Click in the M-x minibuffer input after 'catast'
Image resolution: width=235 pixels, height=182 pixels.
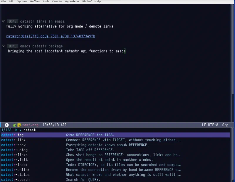pyautogui.click(x=36, y=130)
